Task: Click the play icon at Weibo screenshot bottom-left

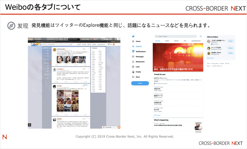Action: 29,125
